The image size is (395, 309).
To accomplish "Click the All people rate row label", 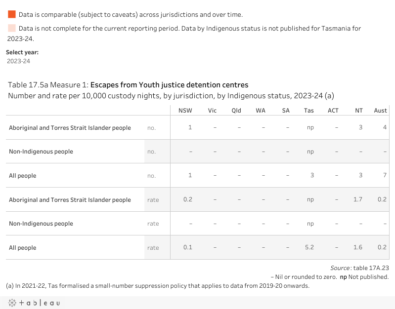I will (x=23, y=247).
